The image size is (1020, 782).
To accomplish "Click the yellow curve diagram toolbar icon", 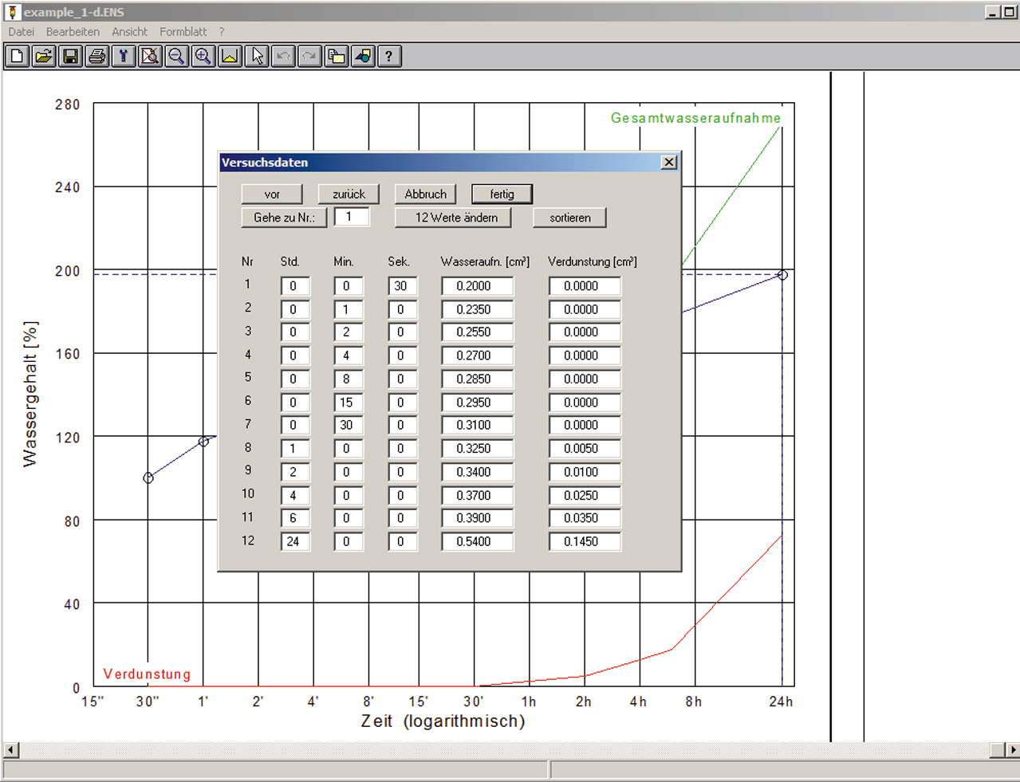I will 230,57.
